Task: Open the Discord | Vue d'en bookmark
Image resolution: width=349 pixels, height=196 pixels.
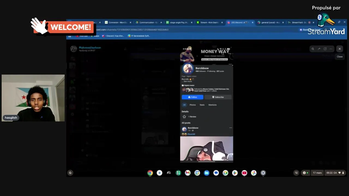Action: click(113, 36)
